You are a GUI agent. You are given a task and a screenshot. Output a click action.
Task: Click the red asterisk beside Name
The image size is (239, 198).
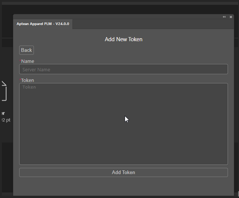pyautogui.click(x=20, y=61)
